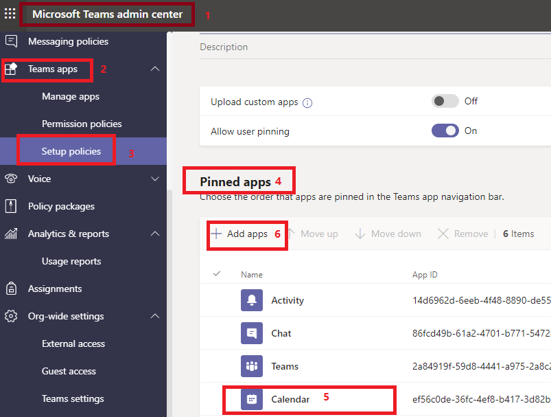This screenshot has width=551, height=417.
Task: Click the Teams app icon in list
Action: (x=252, y=366)
